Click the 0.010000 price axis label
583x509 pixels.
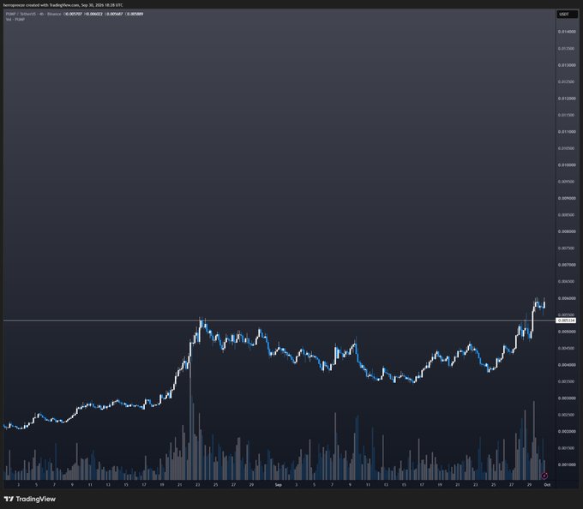tap(567, 165)
